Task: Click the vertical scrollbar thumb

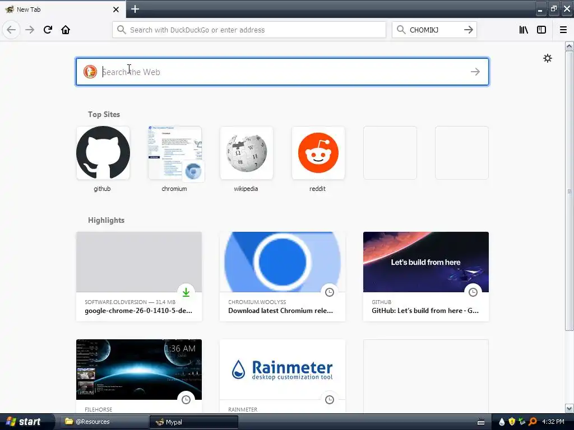Action: (569, 191)
